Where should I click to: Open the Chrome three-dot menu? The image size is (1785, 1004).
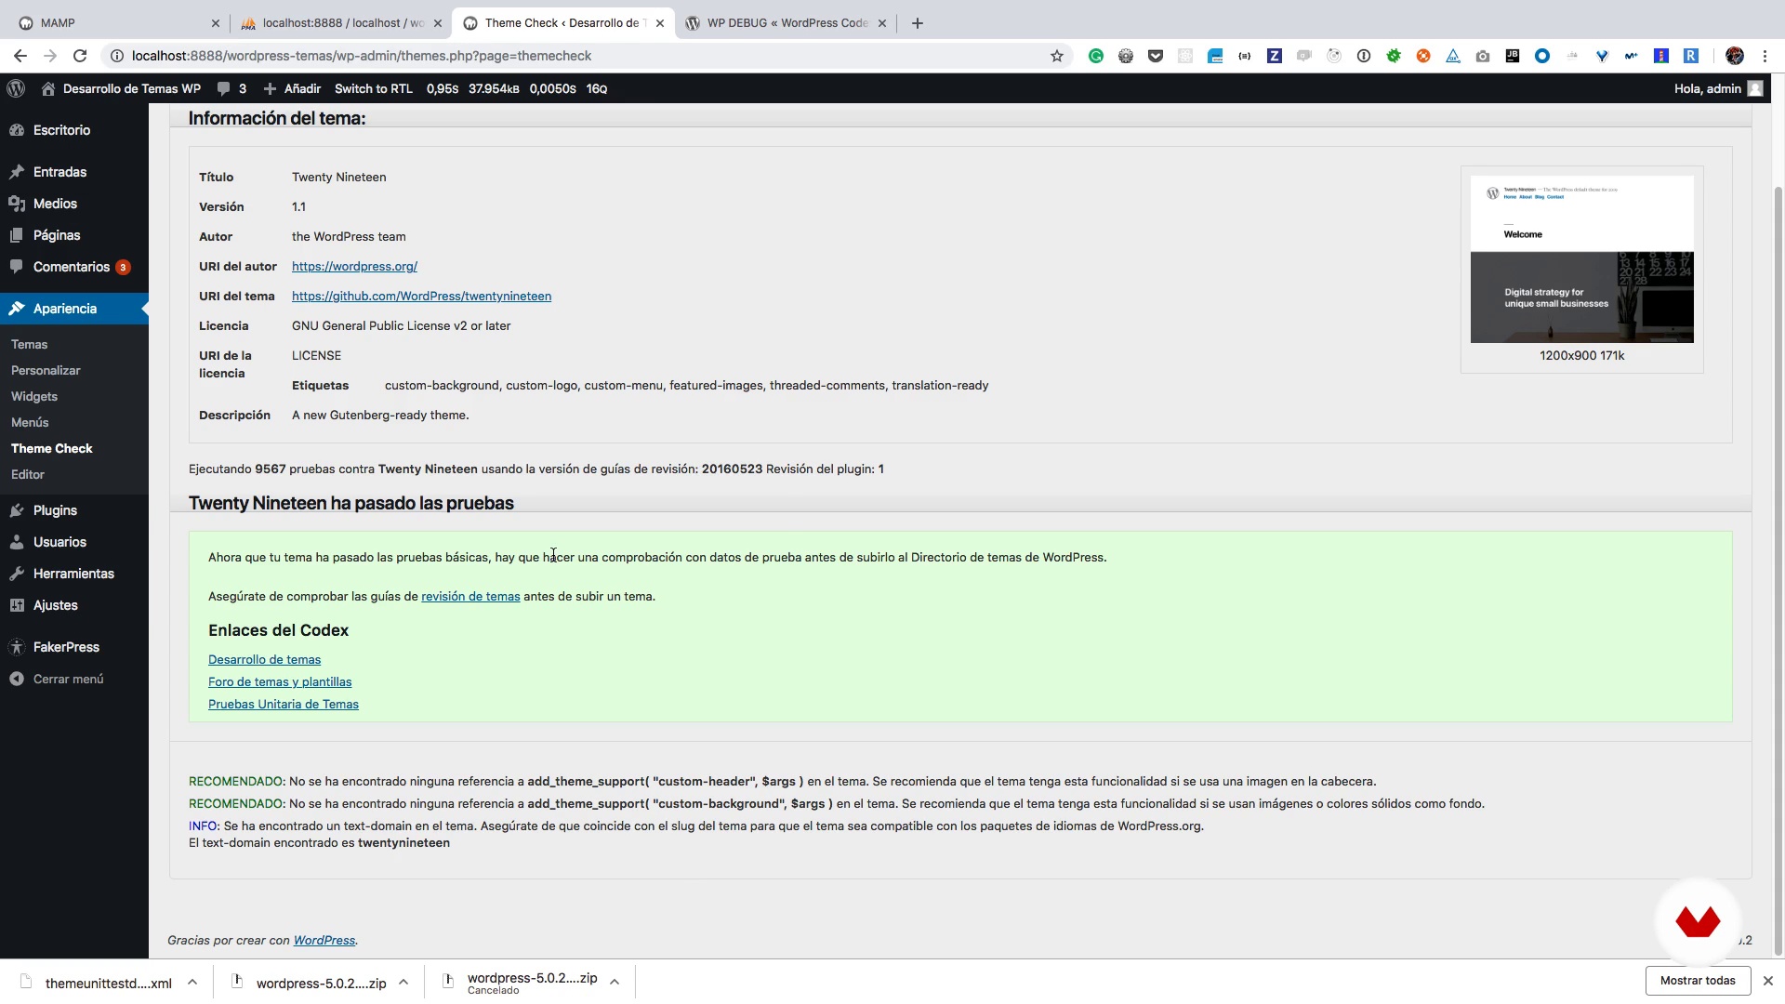pyautogui.click(x=1765, y=56)
